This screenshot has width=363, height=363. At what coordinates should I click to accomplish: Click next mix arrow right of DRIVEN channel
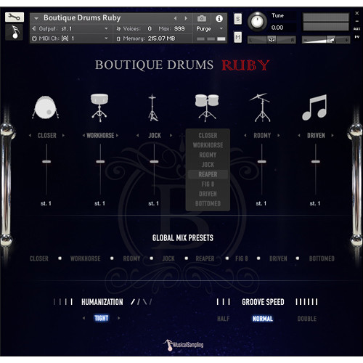333,136
